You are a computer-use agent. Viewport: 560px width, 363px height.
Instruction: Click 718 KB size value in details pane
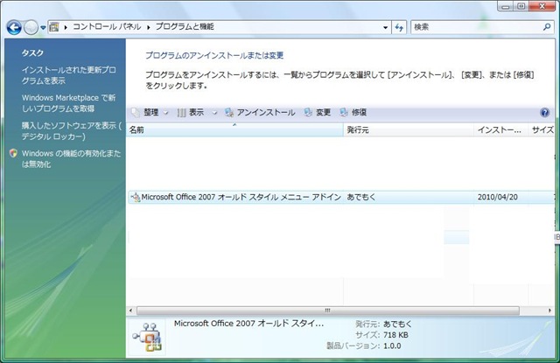[x=395, y=335]
